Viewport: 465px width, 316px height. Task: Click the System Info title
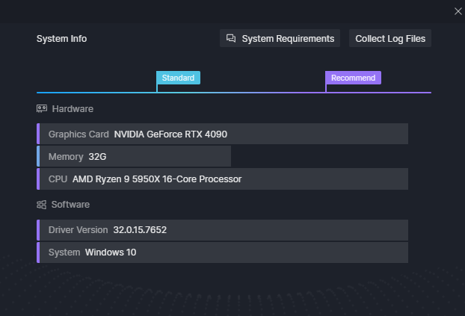tap(62, 39)
